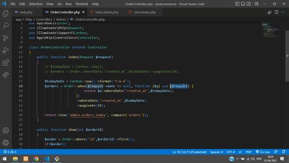289x163 pixels.
Task: Open XAMPP from the taskbar
Action: [x=26, y=159]
